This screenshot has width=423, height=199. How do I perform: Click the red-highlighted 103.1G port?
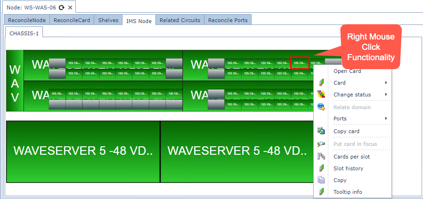point(300,63)
